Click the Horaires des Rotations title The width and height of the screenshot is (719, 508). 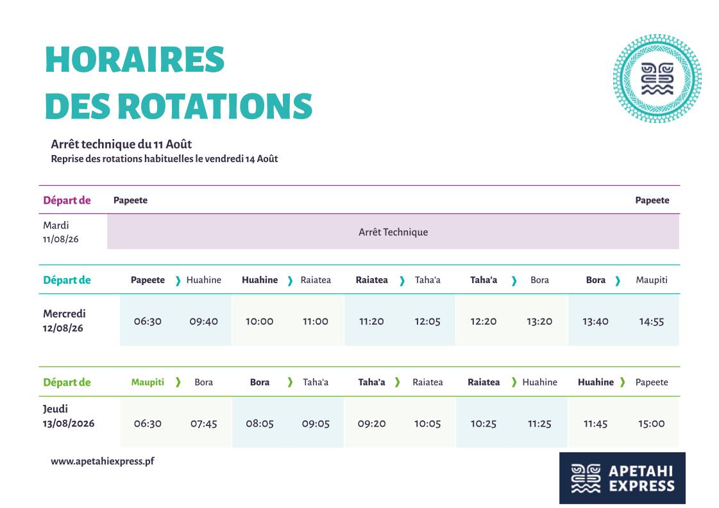(x=178, y=83)
